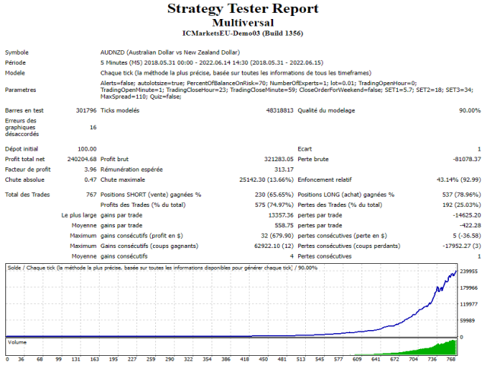Click the average loss trade value -422.28
487x365 pixels.
click(470, 225)
